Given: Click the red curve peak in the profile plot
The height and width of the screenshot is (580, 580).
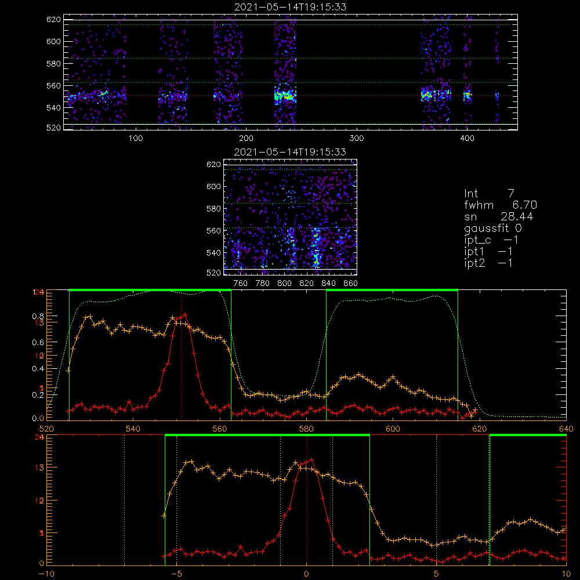Looking at the screenshot, I should click(186, 315).
